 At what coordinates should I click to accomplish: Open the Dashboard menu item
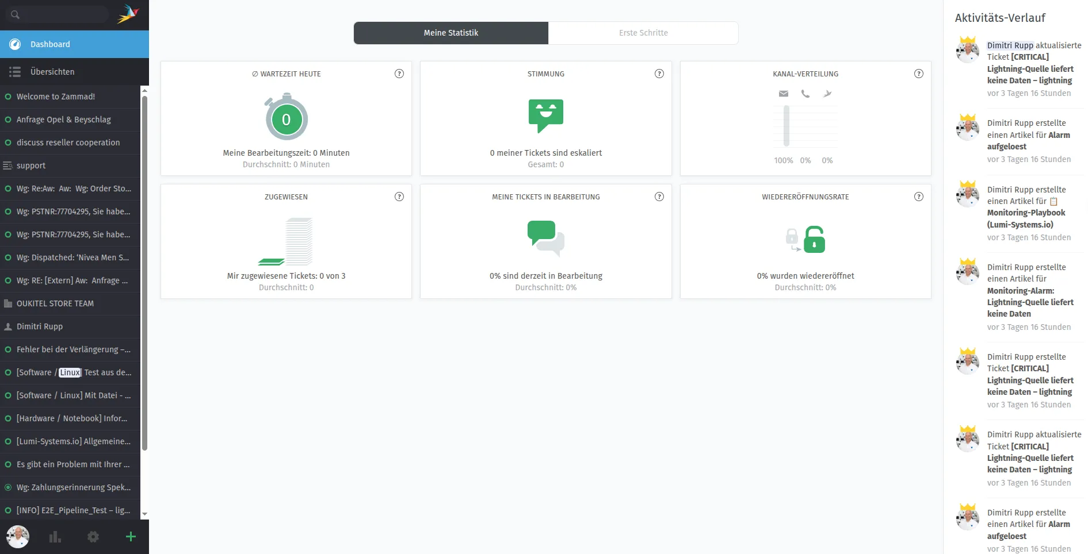click(x=74, y=44)
